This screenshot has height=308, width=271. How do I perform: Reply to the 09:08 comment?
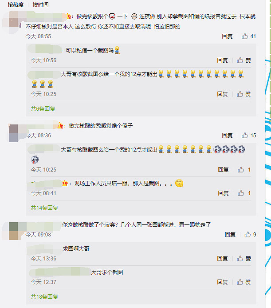click(x=230, y=234)
